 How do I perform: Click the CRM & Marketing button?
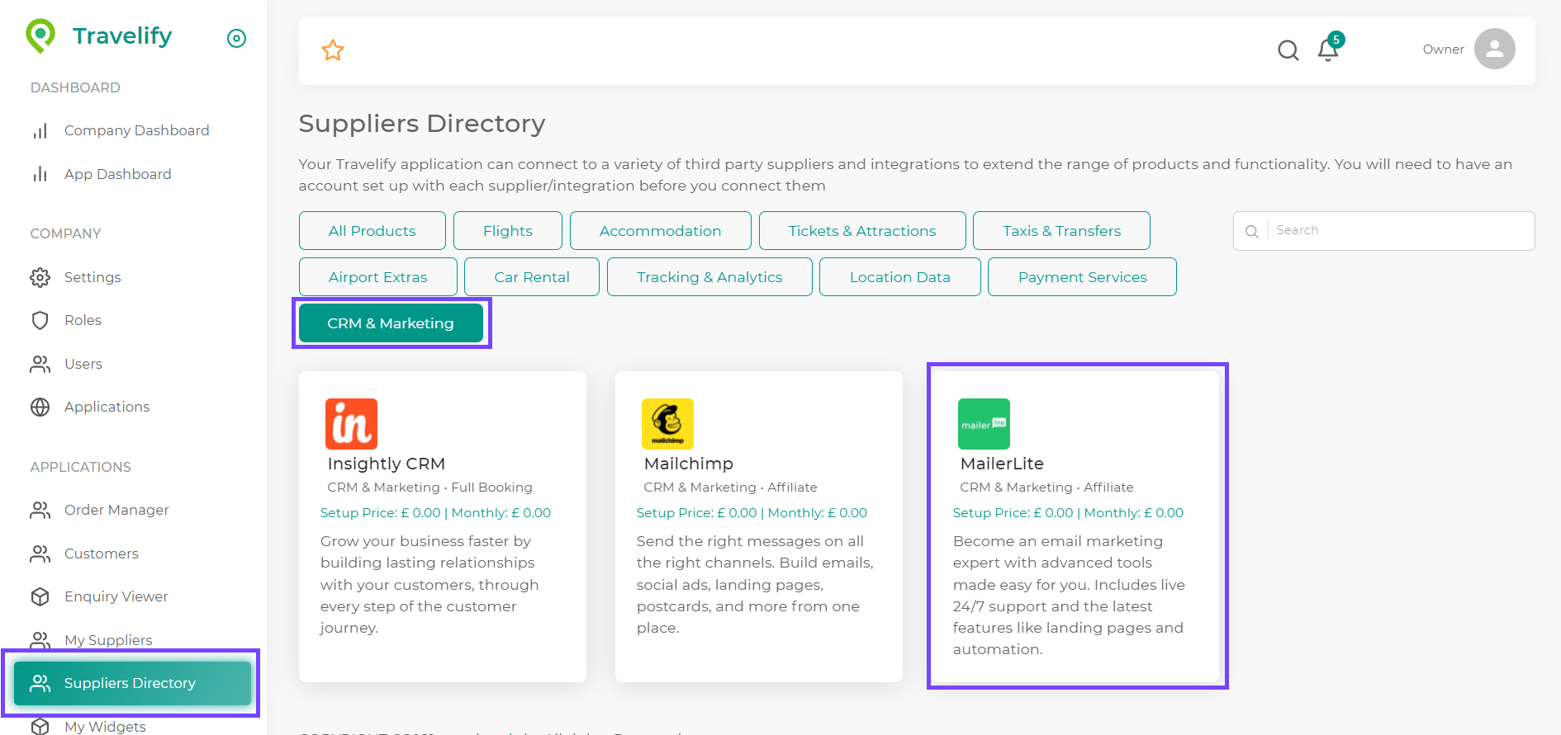click(391, 323)
